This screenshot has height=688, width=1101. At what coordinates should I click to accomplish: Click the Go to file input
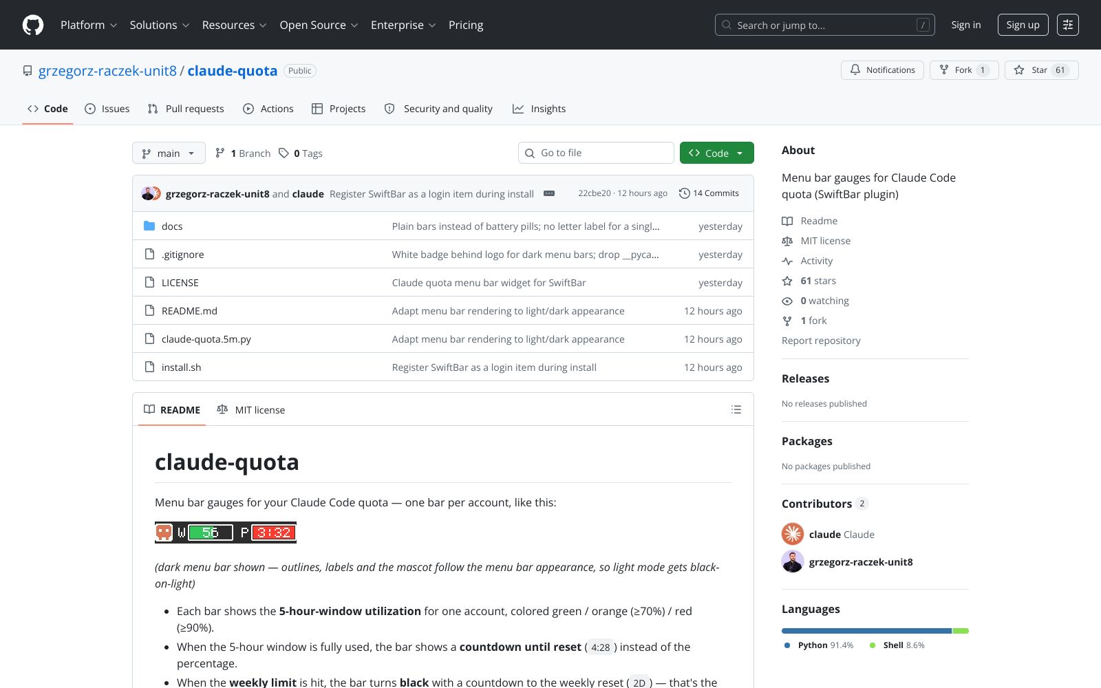[596, 153]
